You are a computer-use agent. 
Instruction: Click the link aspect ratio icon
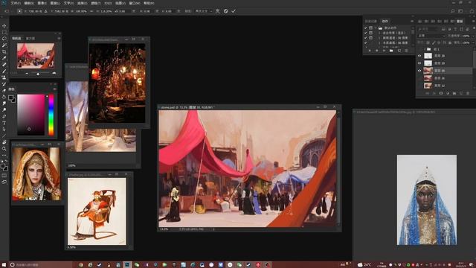coord(91,11)
